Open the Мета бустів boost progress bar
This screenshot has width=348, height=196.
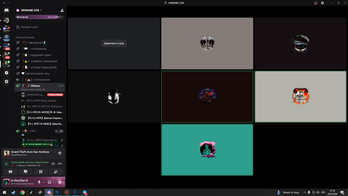pos(39,17)
